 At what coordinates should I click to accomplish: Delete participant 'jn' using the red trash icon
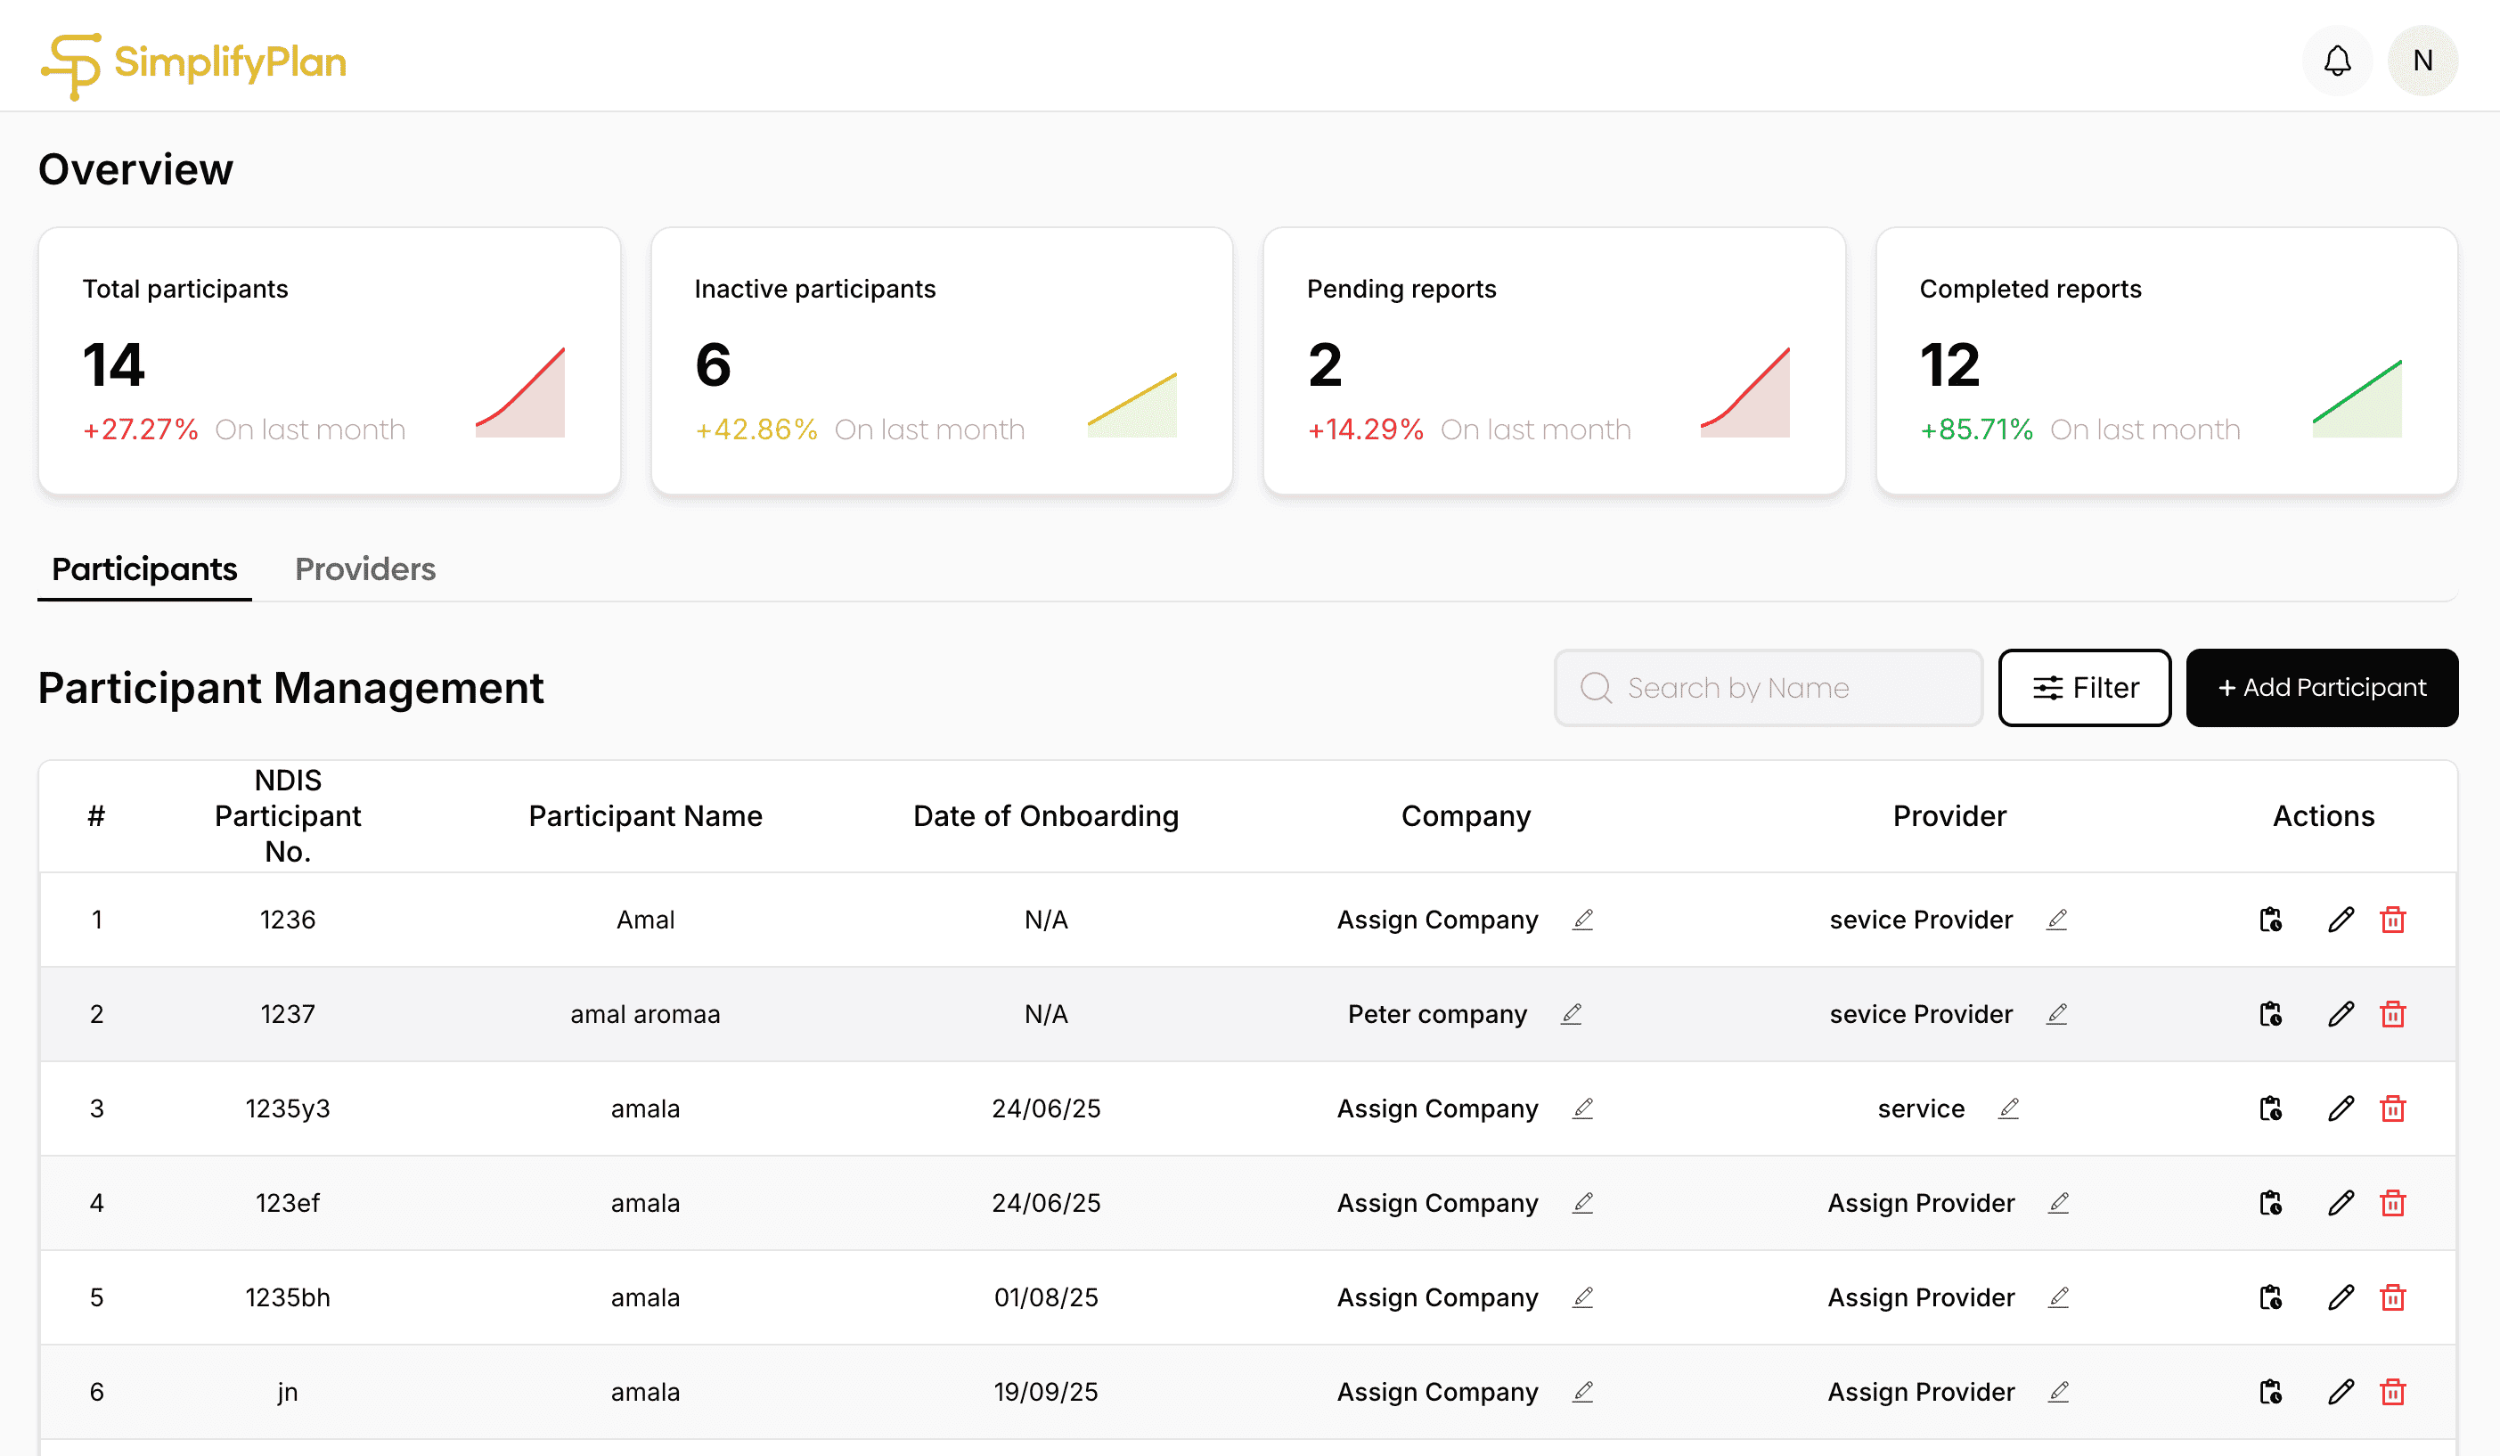tap(2393, 1392)
